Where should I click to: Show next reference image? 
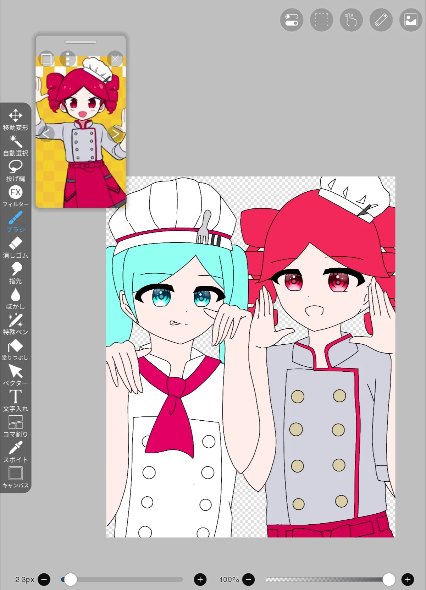116,134
